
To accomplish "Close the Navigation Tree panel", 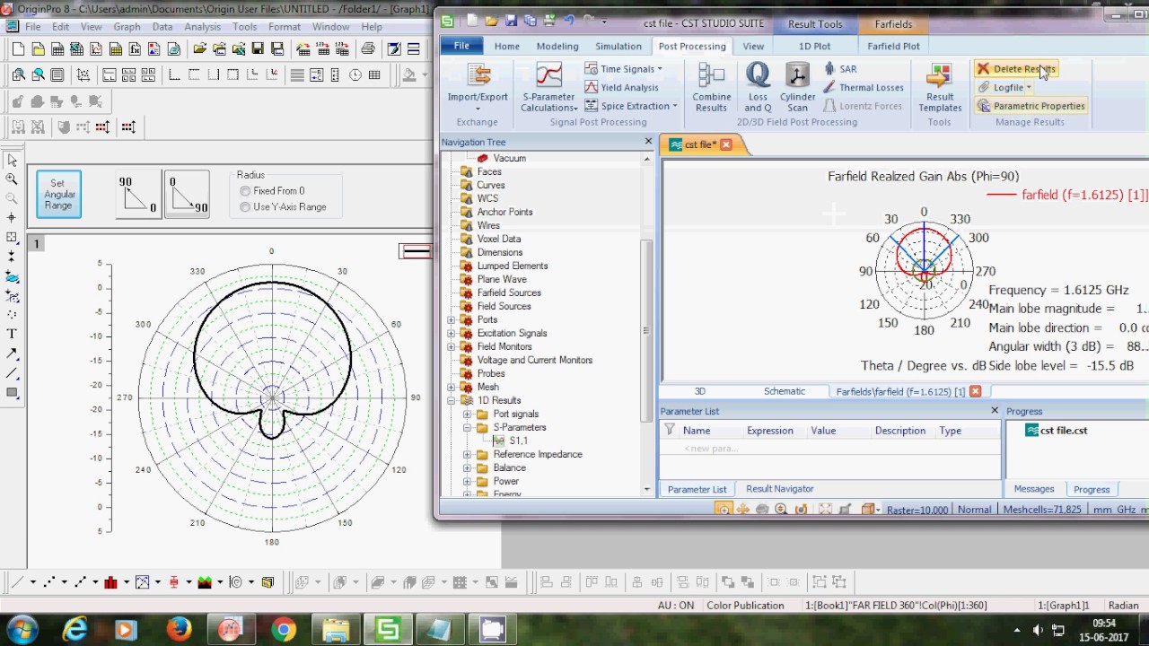I will click(x=648, y=142).
